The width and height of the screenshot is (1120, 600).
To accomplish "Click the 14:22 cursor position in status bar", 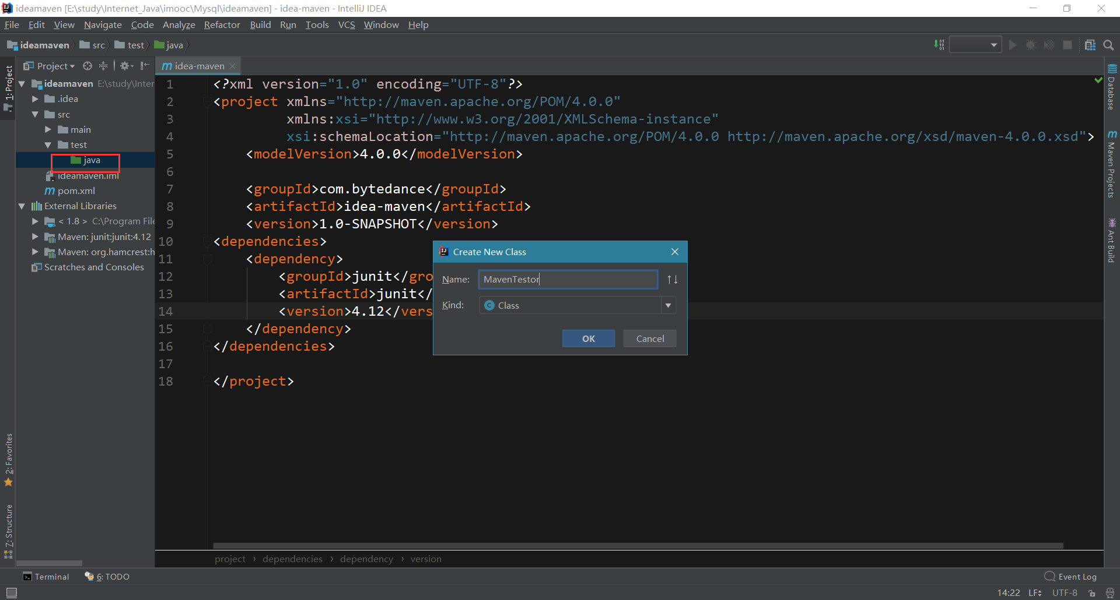I will tap(1009, 593).
